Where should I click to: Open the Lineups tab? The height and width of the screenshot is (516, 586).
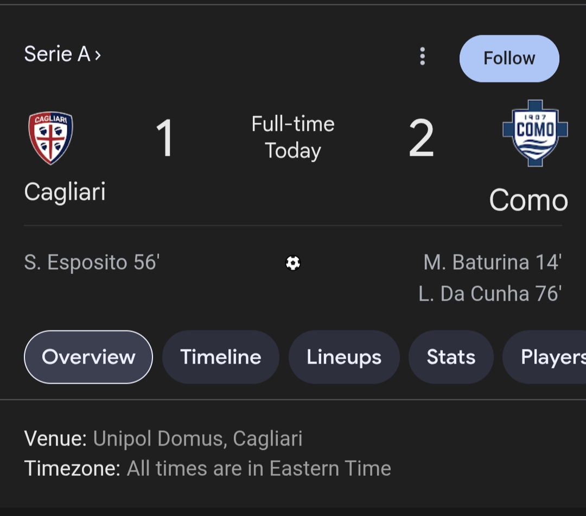(x=344, y=357)
